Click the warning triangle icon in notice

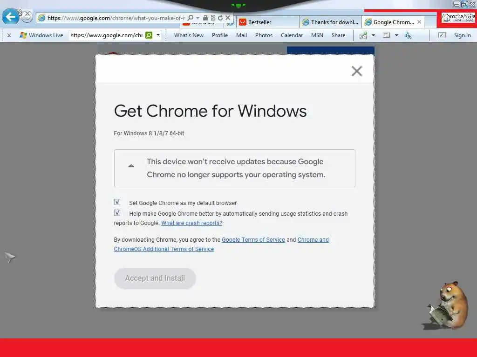[131, 166]
